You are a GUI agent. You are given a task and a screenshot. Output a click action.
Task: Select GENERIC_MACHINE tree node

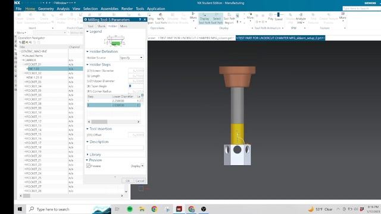pyautogui.click(x=34, y=52)
